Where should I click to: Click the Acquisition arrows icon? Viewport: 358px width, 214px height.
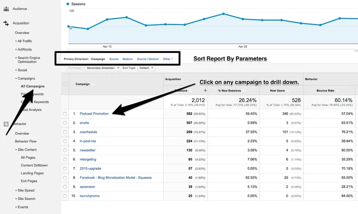coord(6,23)
